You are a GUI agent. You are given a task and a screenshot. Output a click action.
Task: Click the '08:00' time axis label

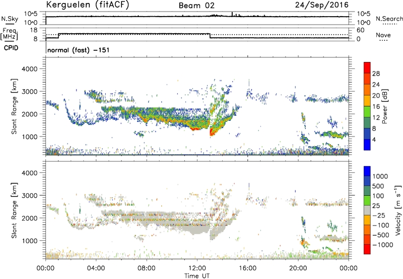point(147,268)
